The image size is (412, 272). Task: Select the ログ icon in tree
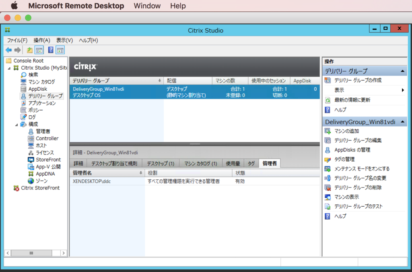(x=24, y=117)
